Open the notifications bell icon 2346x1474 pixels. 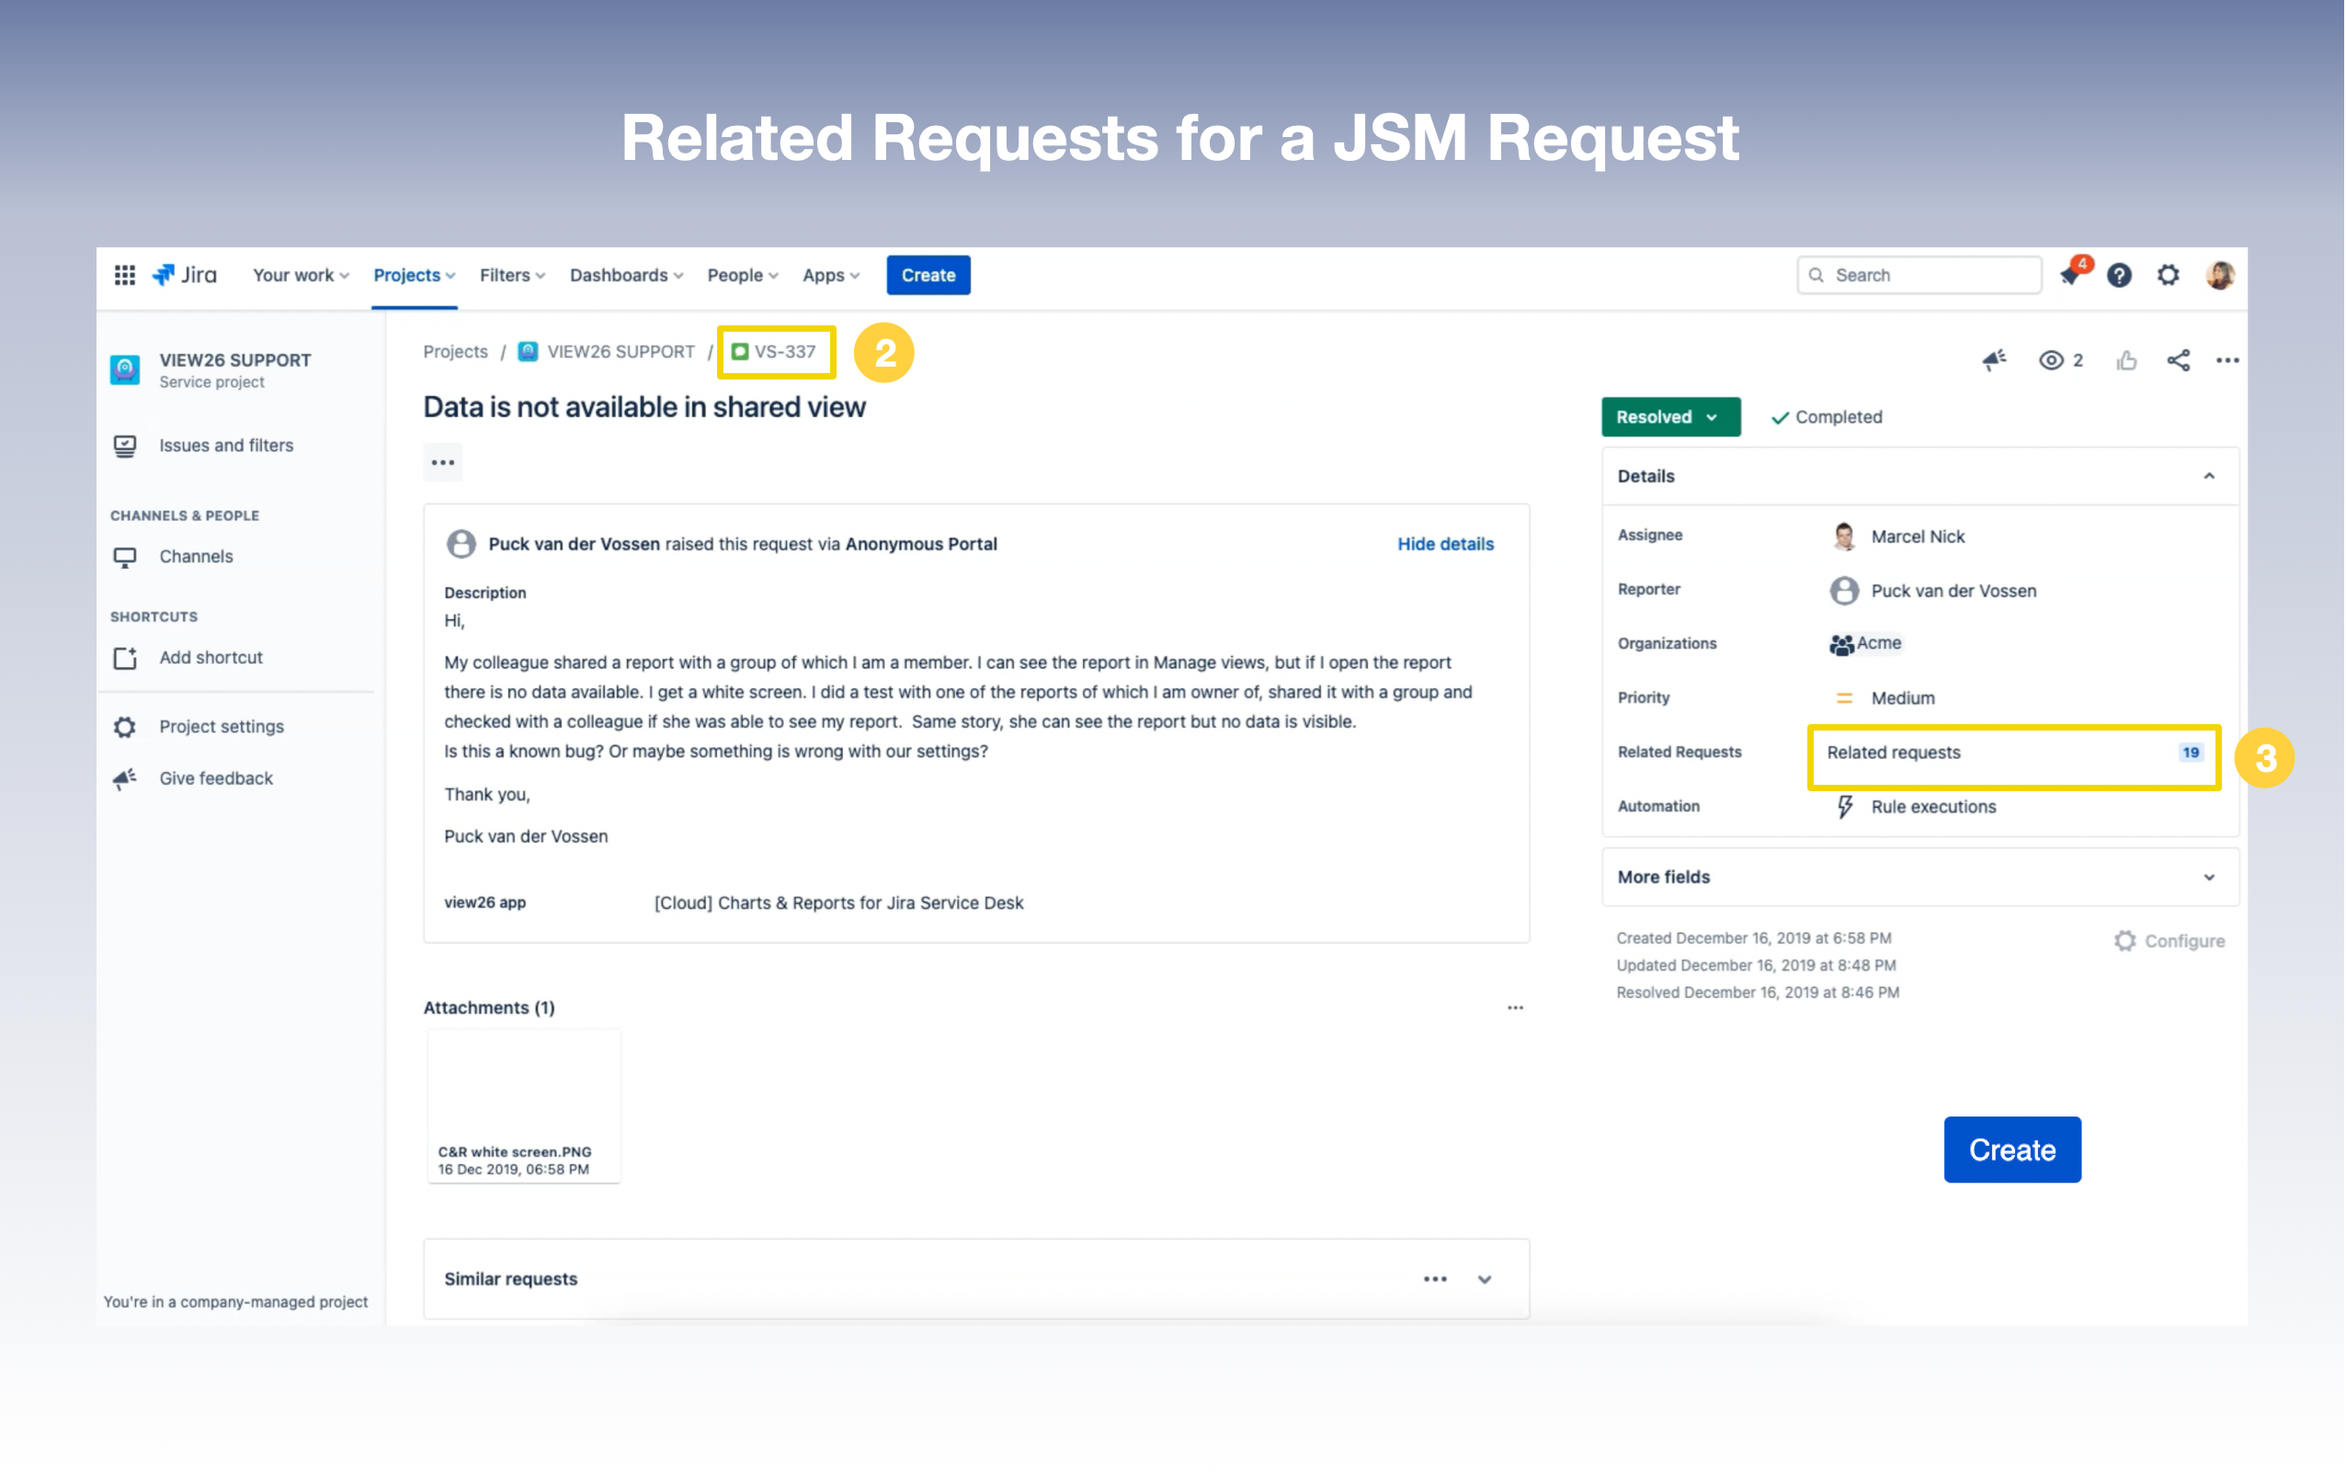point(2070,276)
